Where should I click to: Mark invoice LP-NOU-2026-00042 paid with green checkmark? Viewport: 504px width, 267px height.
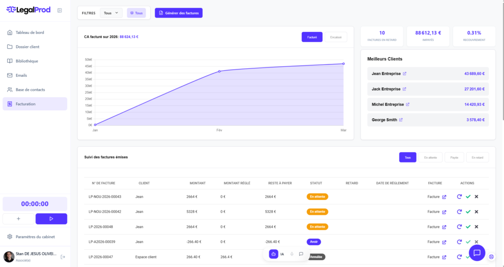pos(468,212)
